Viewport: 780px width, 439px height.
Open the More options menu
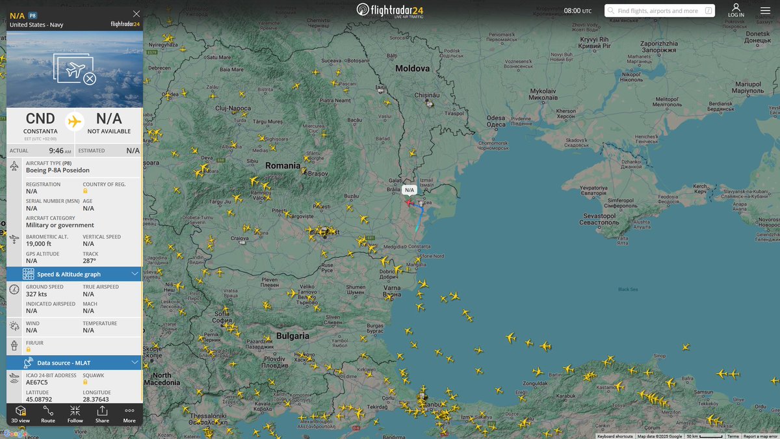(x=129, y=414)
